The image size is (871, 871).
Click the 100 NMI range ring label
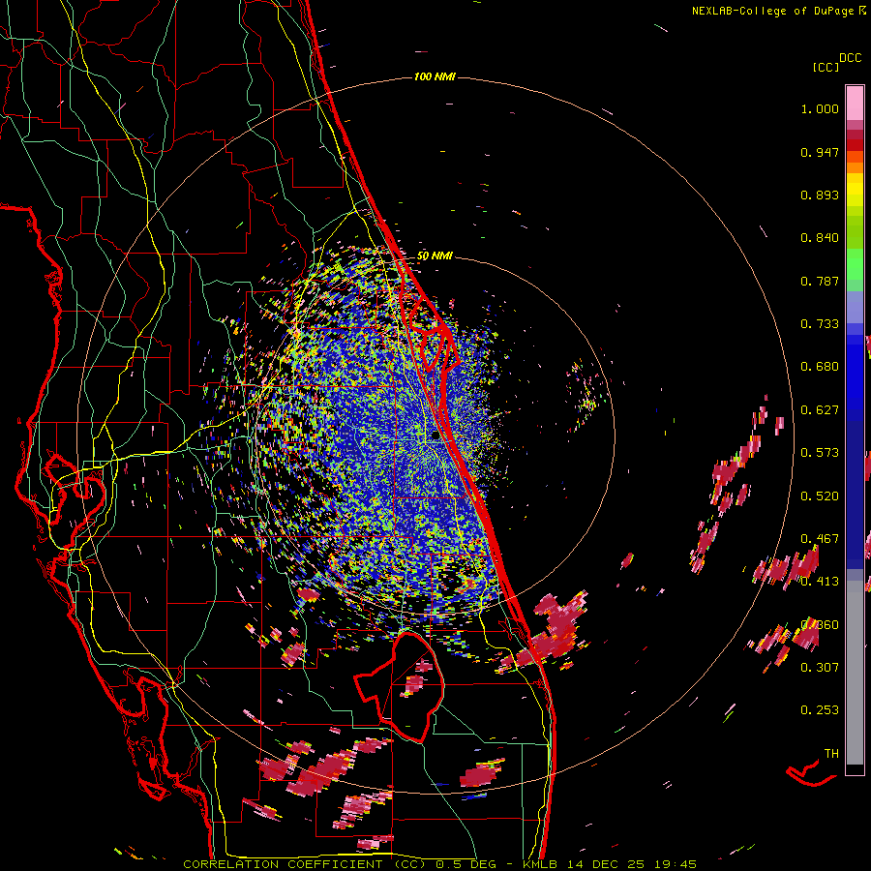pyautogui.click(x=435, y=76)
